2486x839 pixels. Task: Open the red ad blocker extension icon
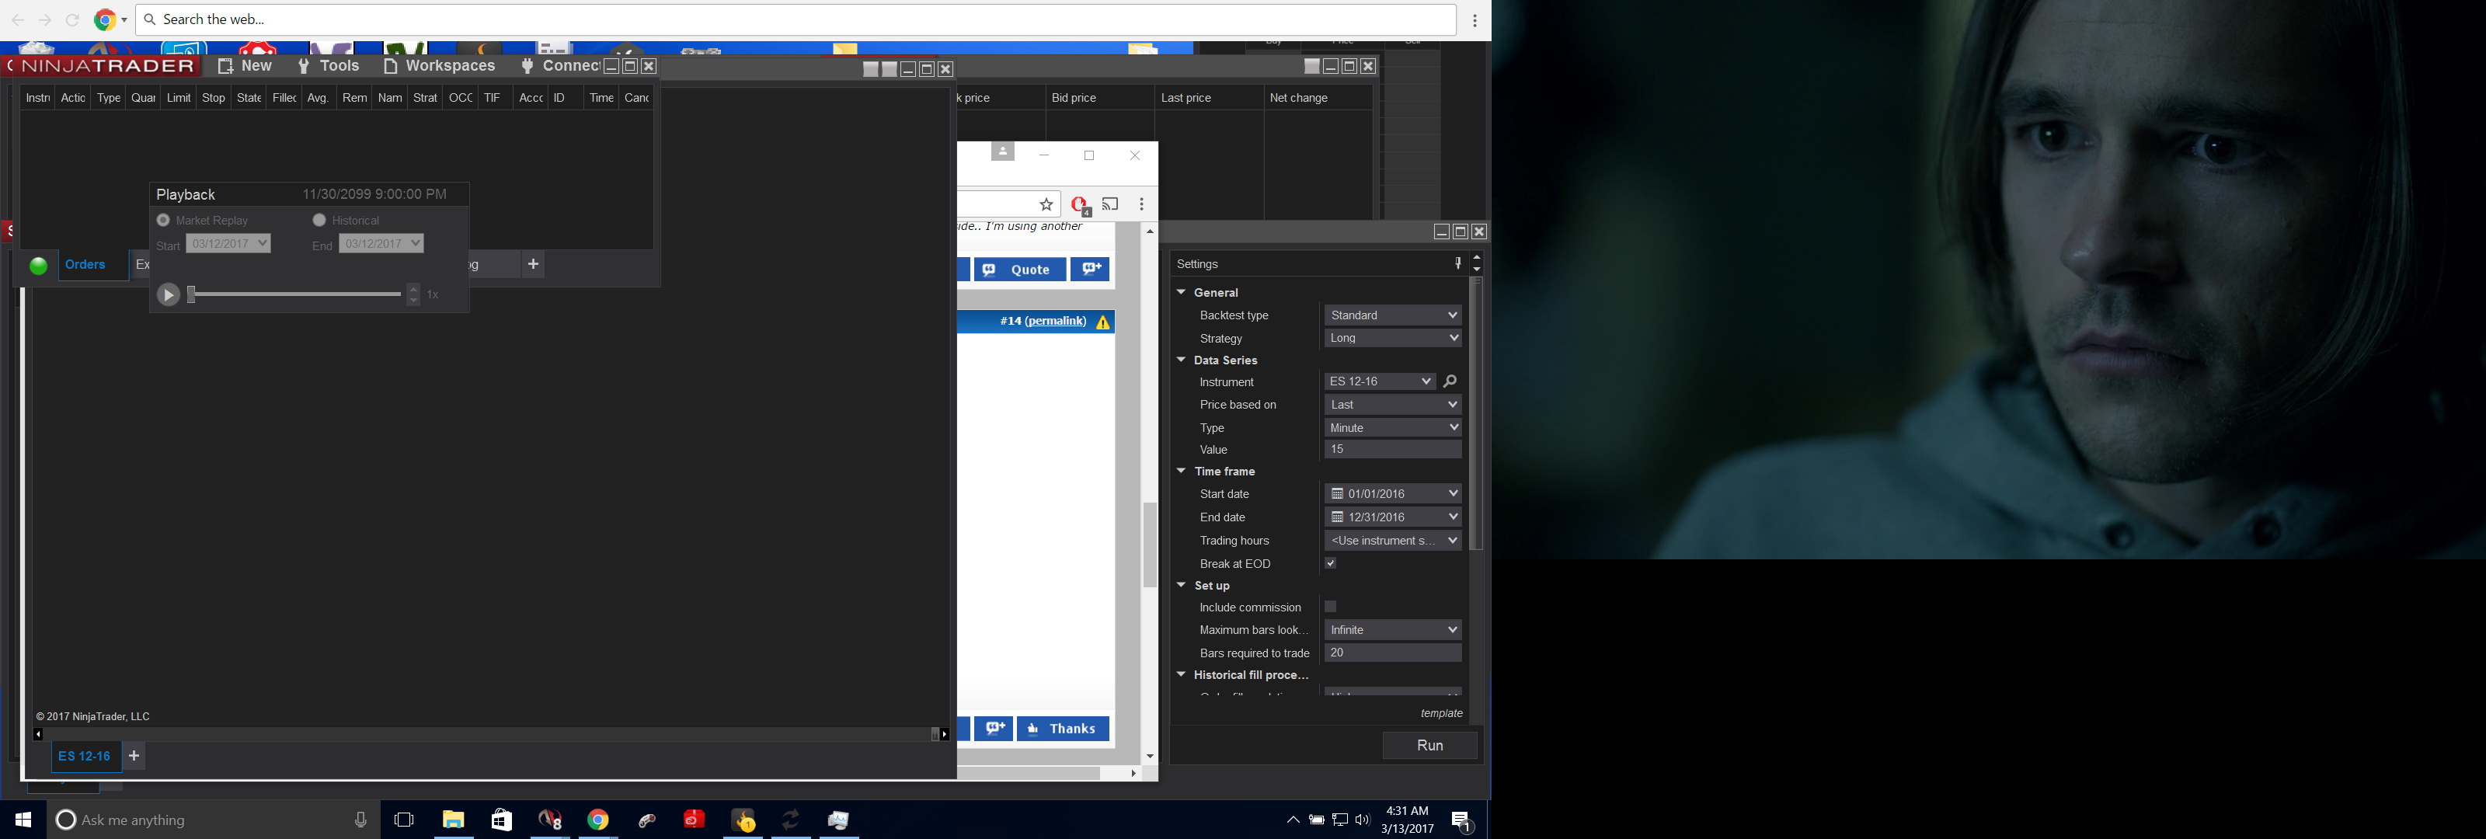pyautogui.click(x=1080, y=204)
